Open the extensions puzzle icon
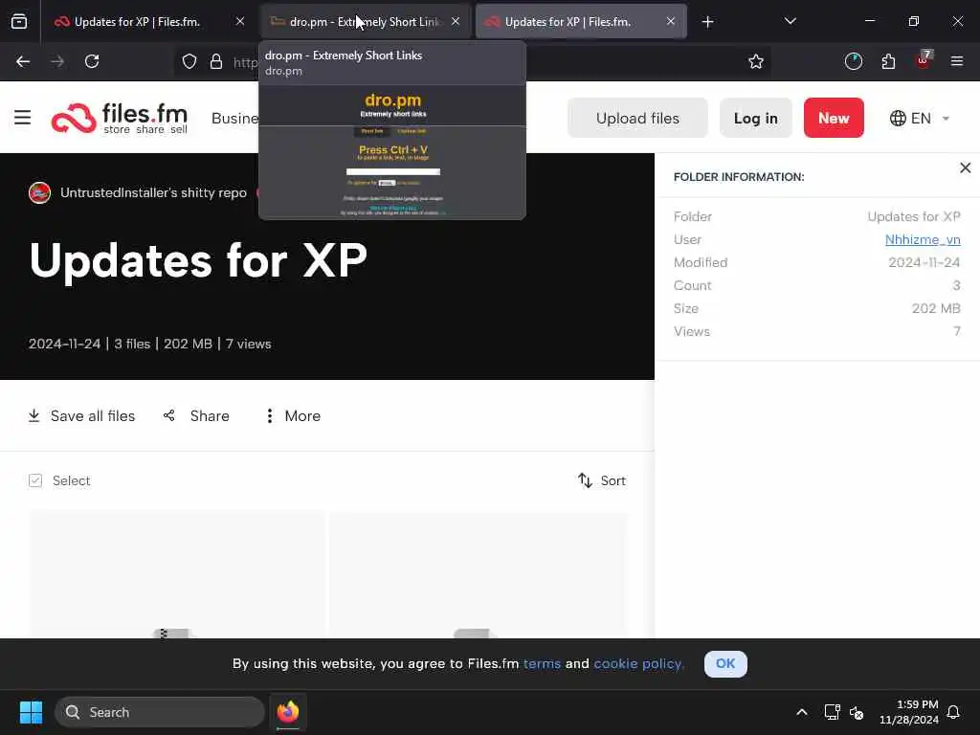This screenshot has height=735, width=980. click(x=888, y=61)
